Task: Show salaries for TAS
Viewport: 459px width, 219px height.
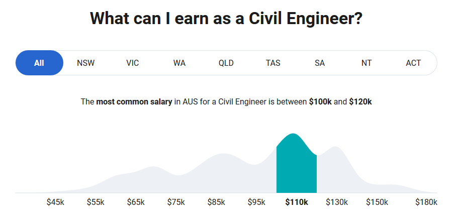Action: [x=273, y=63]
